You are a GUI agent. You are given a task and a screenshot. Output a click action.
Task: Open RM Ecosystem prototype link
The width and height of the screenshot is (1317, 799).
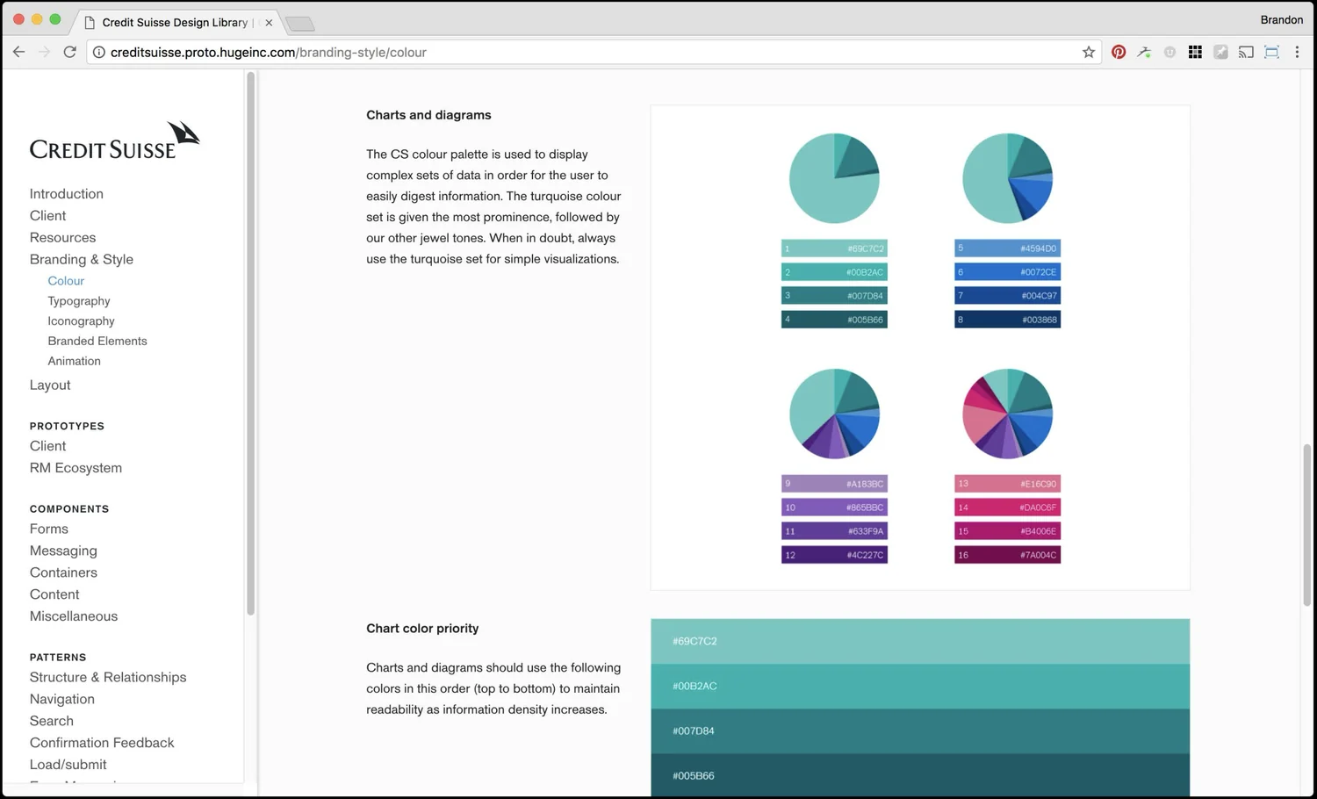pyautogui.click(x=76, y=468)
